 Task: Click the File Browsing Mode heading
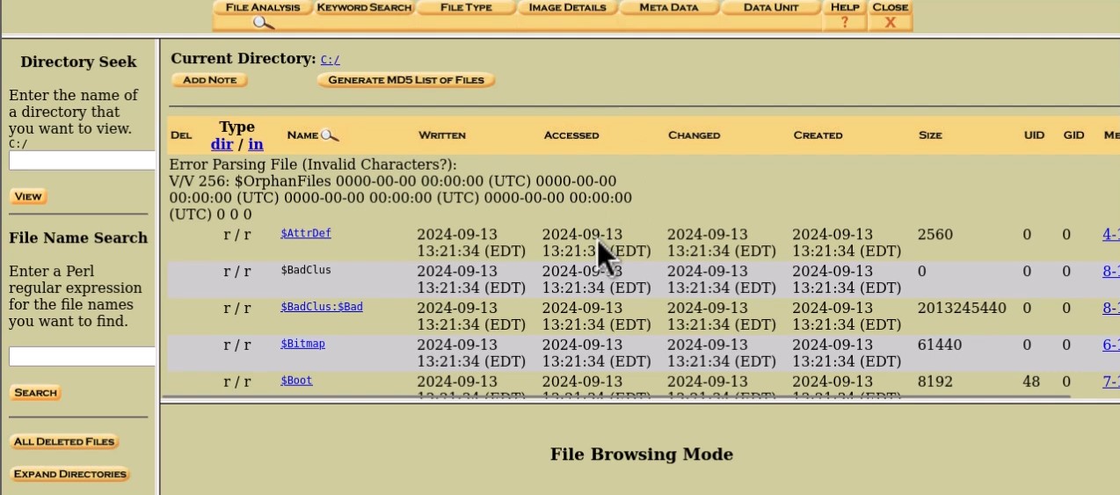coord(642,455)
